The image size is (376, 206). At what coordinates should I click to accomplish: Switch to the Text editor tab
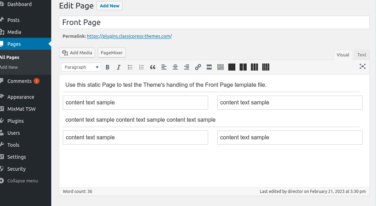362,55
